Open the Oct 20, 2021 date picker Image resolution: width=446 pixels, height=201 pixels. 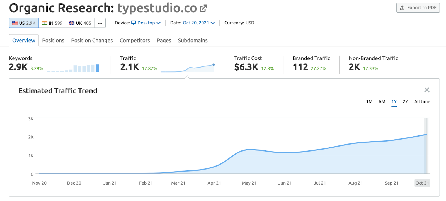click(198, 23)
